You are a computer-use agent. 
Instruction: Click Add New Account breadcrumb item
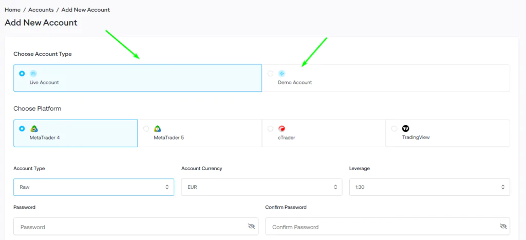(86, 10)
